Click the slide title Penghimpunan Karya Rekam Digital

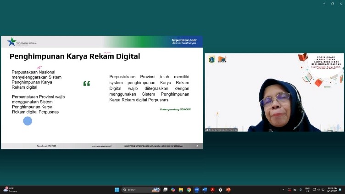point(75,56)
